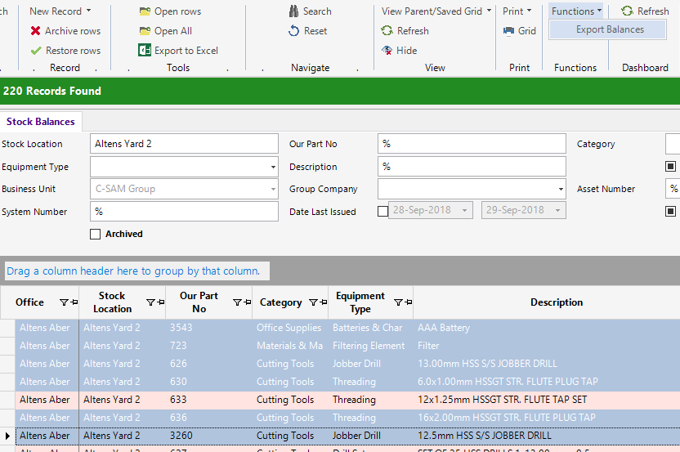Click the Open rows folder icon
Viewport: 680px width, 452px height.
coord(145,11)
